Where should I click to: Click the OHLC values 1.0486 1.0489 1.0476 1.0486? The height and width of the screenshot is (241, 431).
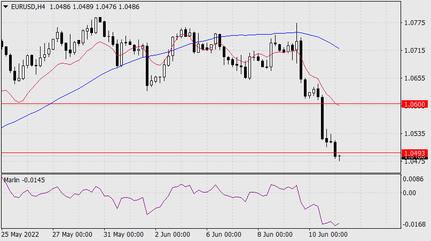pyautogui.click(x=95, y=7)
